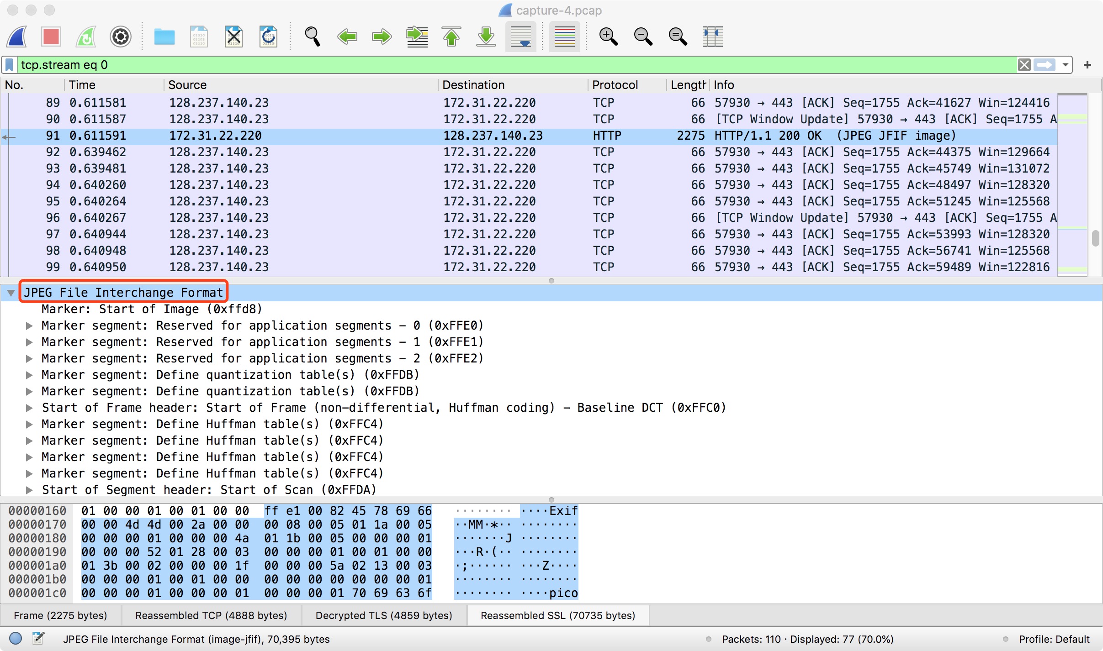
Task: Save this capture file icon
Action: [199, 37]
